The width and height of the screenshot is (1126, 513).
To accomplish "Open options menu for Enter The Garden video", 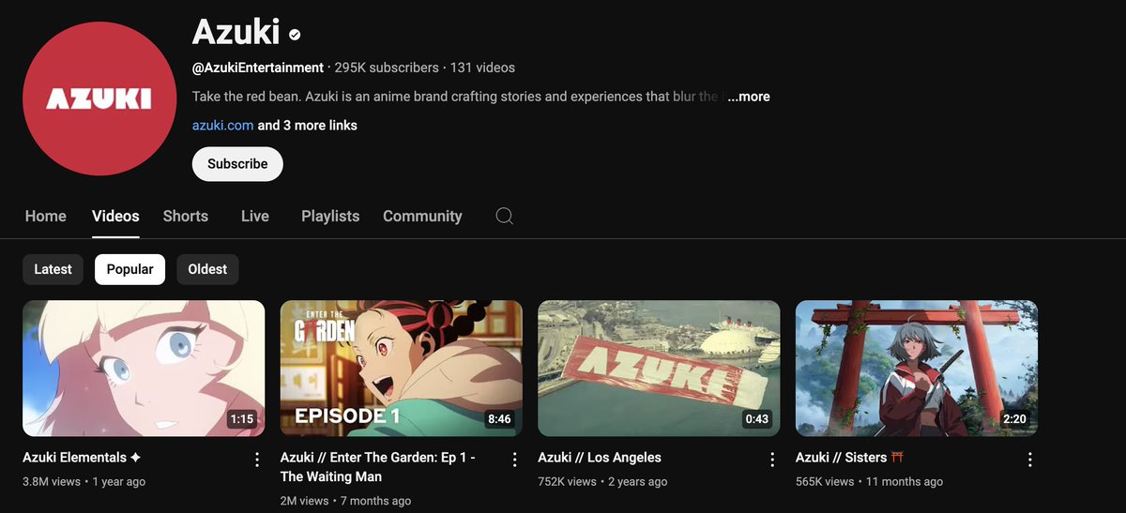I will (514, 460).
